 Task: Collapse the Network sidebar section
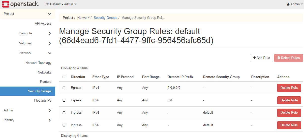(x=50, y=53)
